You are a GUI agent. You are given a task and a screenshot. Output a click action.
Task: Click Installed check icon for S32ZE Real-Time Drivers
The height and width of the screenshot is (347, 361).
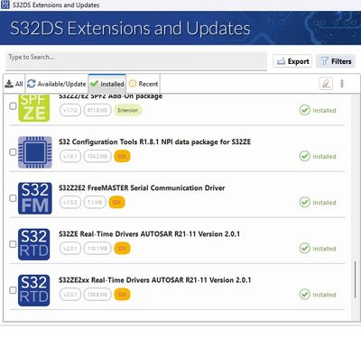(x=305, y=249)
